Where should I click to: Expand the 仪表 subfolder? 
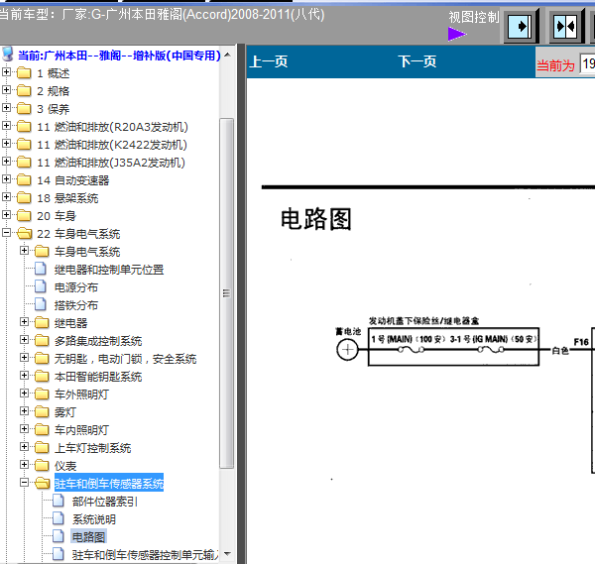click(x=24, y=464)
